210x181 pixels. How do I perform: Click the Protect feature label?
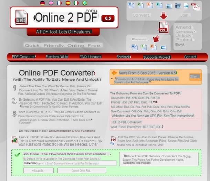pos(185,40)
